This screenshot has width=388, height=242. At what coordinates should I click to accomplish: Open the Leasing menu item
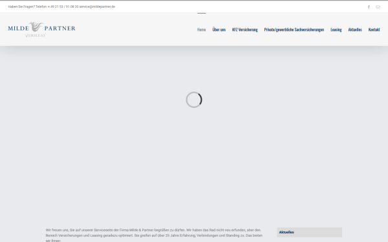(x=336, y=30)
